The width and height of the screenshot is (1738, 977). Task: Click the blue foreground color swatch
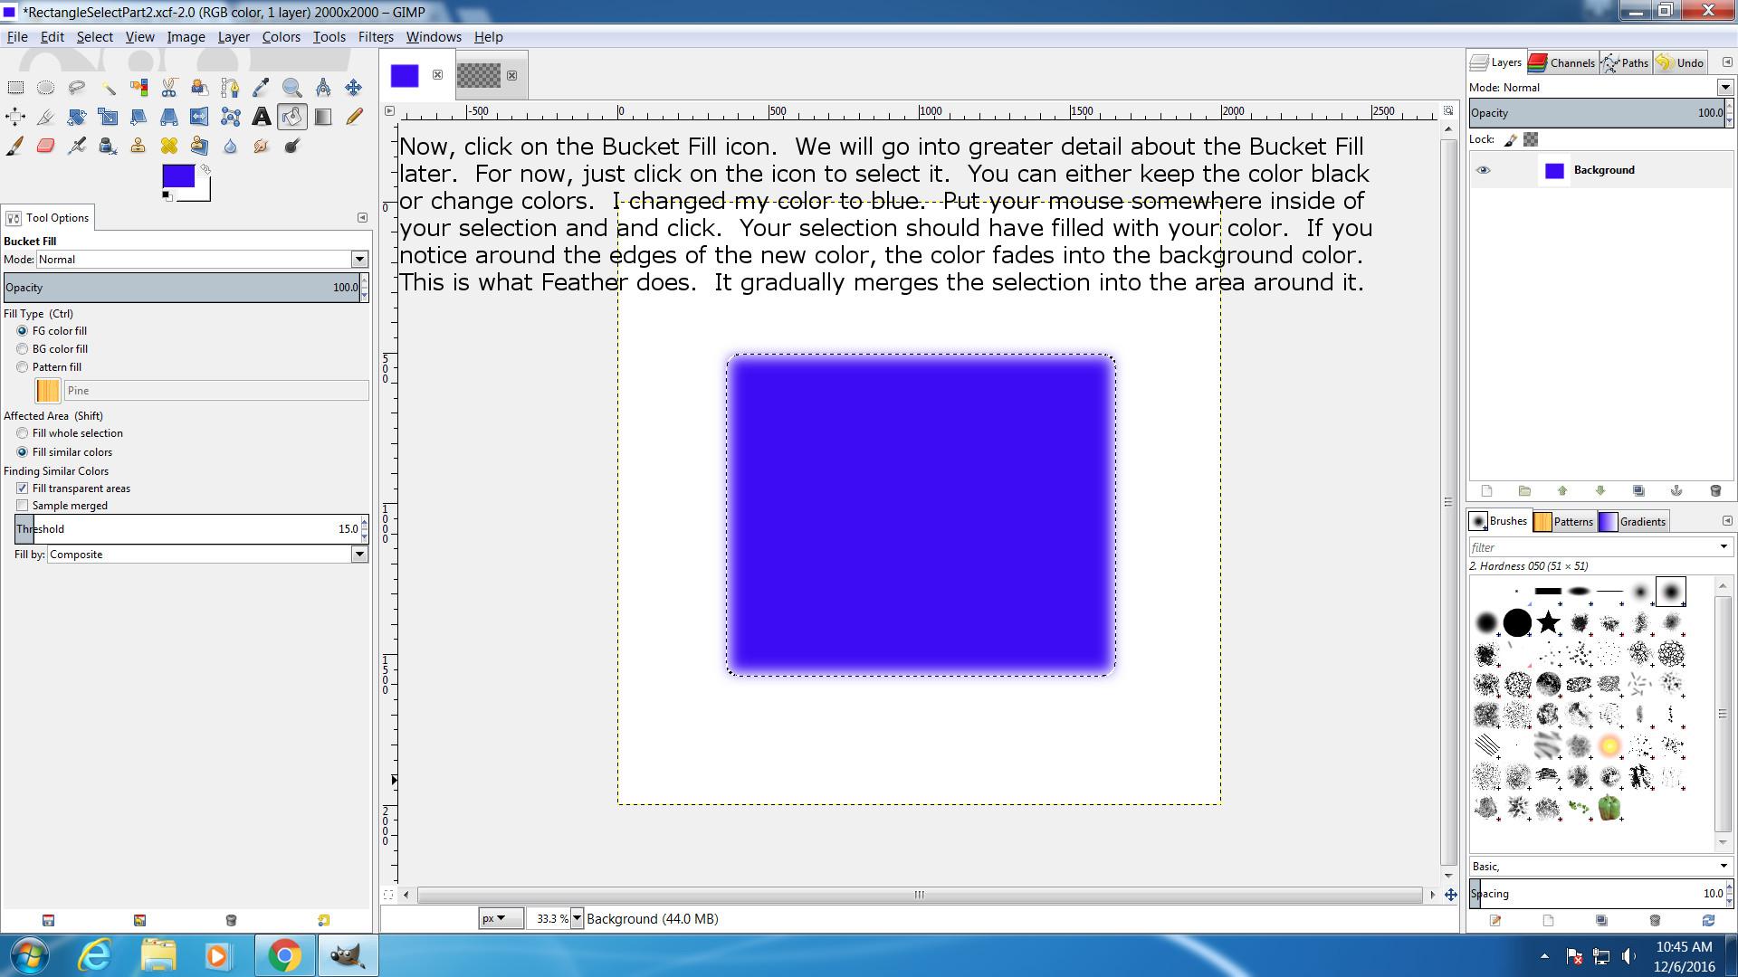[x=178, y=176]
